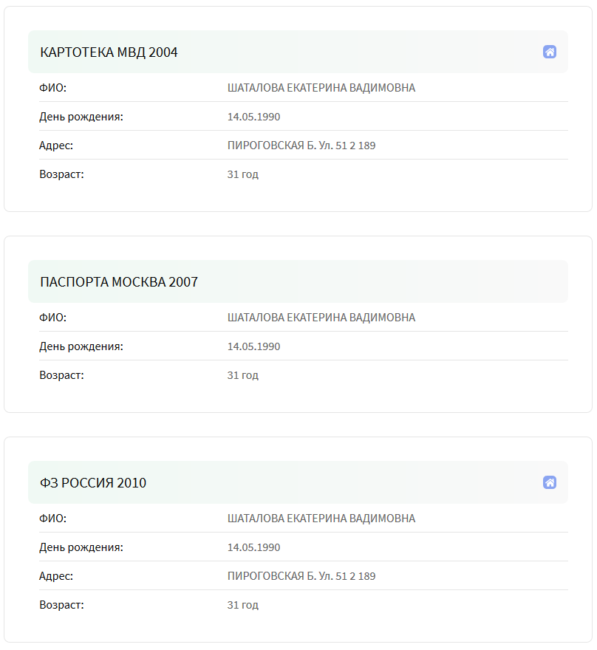Click the Адрес value in ФЗ РОССИЯ 2010 card
Screen dimensions: 597x650
[x=301, y=576]
